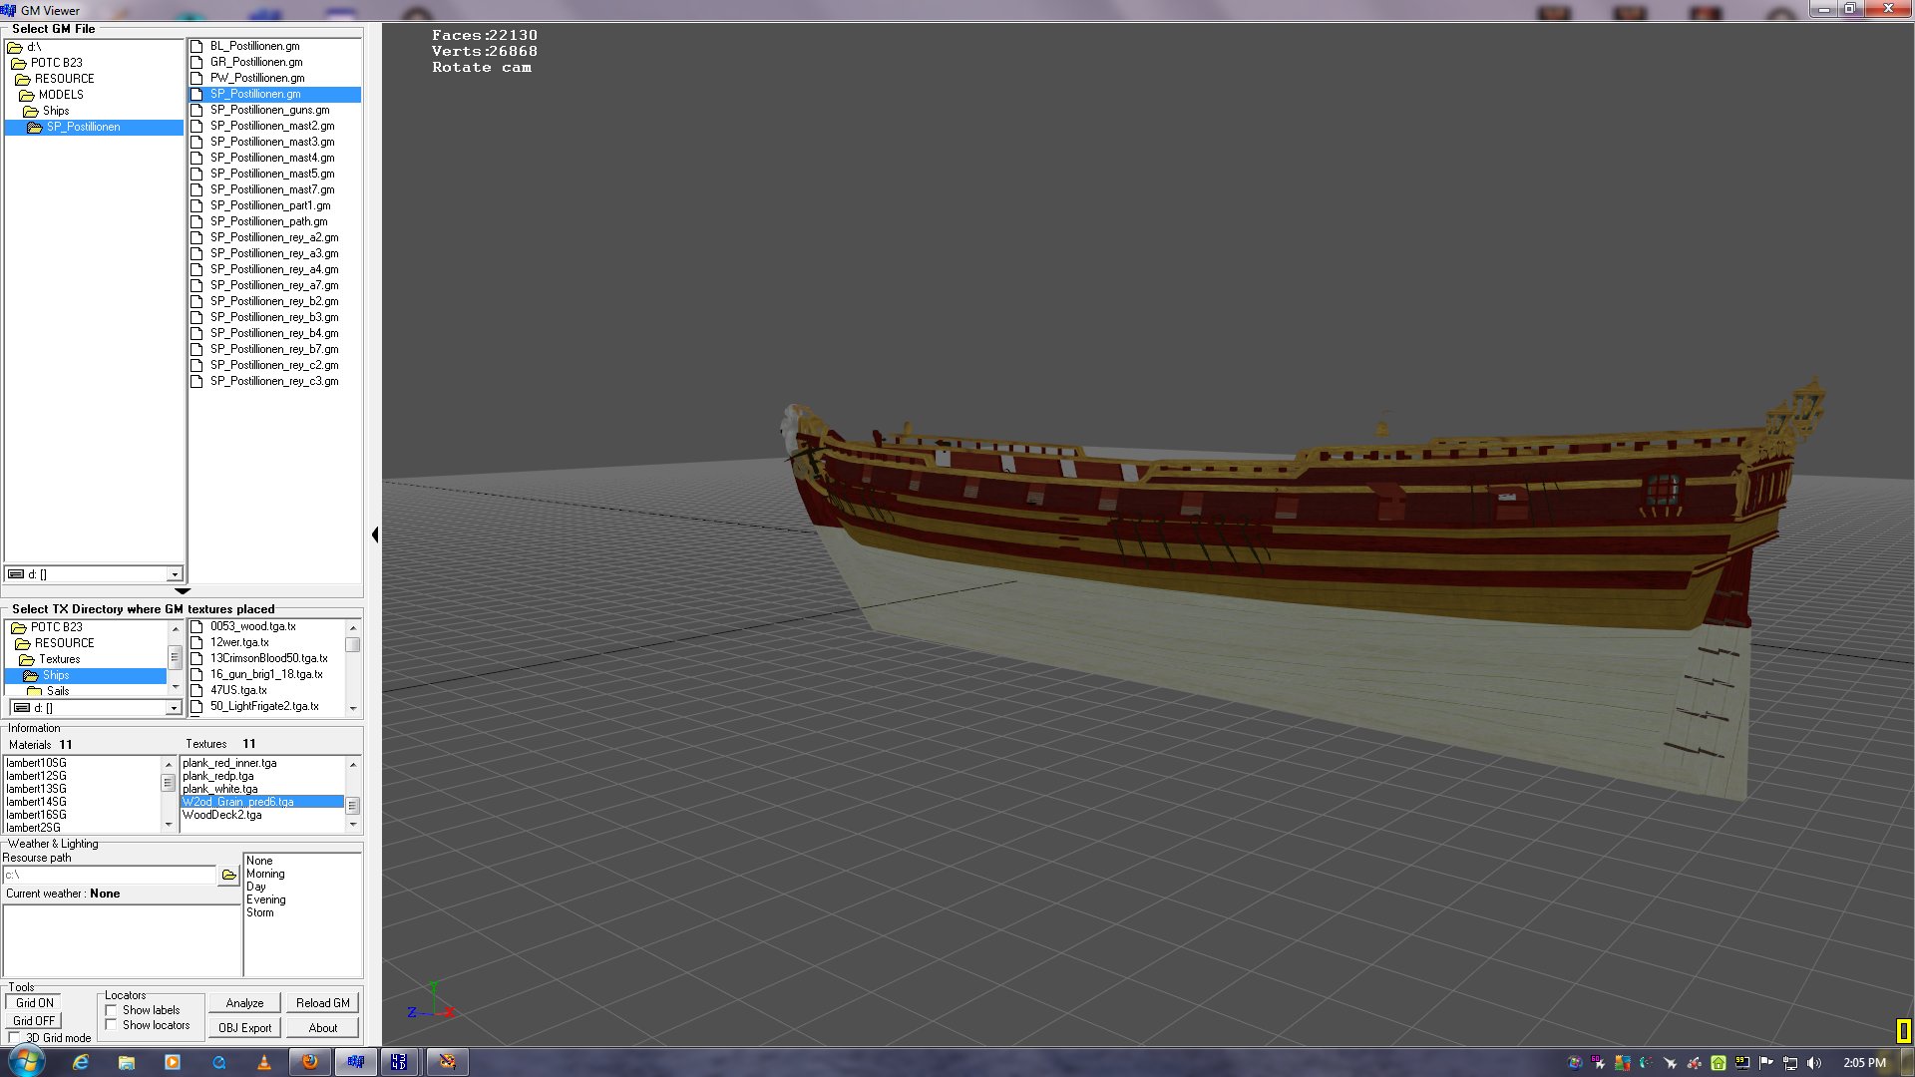Select Evening weather preset
This screenshot has height=1077, width=1915.
tap(266, 899)
